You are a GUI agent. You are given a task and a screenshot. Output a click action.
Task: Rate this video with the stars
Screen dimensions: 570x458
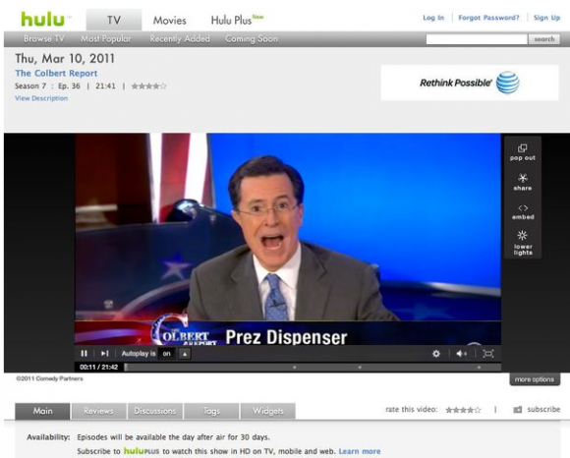point(463,410)
